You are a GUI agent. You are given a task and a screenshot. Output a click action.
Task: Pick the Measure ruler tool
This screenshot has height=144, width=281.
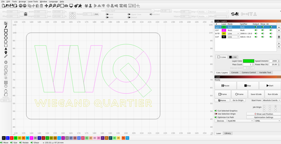pyautogui.click(x=6, y=56)
